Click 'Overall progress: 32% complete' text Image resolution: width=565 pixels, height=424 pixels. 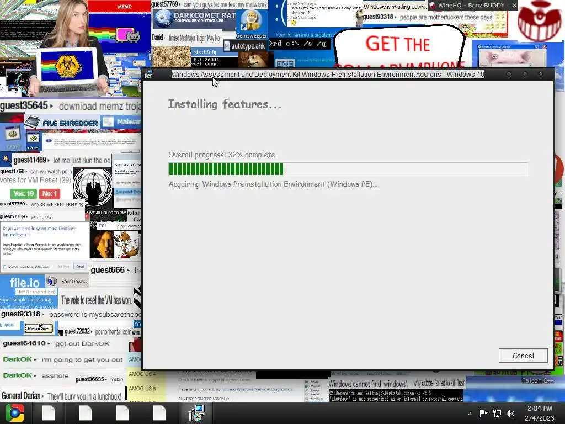point(222,155)
